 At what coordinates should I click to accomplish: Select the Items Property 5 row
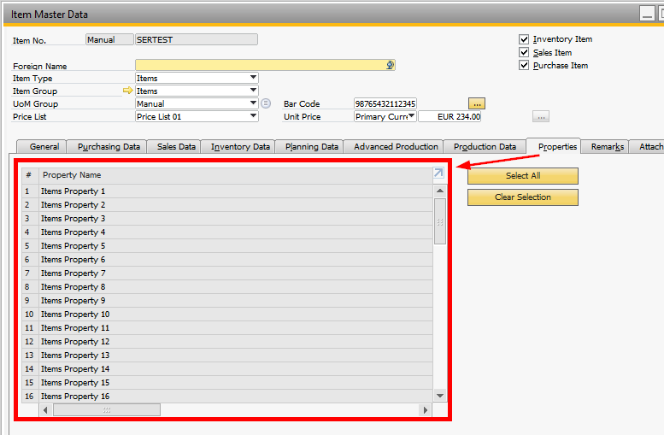[73, 246]
